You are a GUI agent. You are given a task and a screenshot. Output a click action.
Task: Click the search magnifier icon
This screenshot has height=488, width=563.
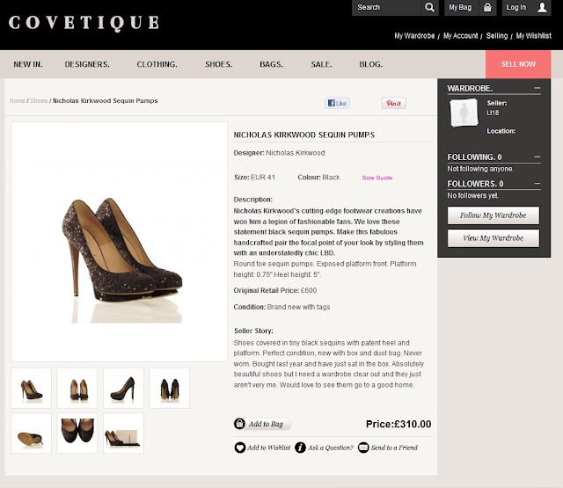pos(429,7)
